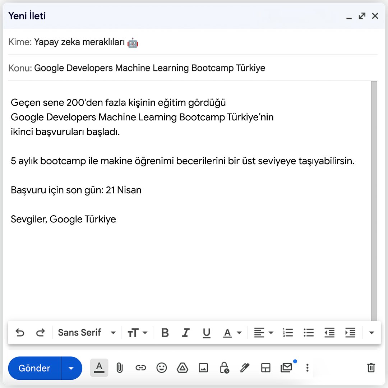Expand more formatting options arrow
The image size is (388, 388).
[371, 333]
